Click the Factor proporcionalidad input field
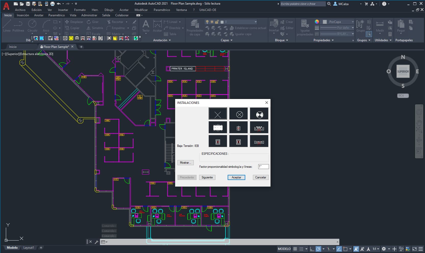Image resolution: width=425 pixels, height=253 pixels. (263, 166)
